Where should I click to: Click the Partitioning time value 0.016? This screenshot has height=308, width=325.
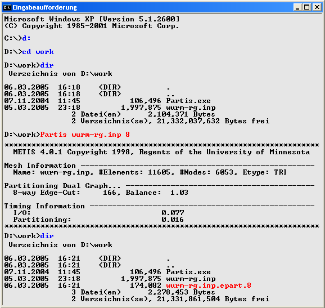point(173,220)
